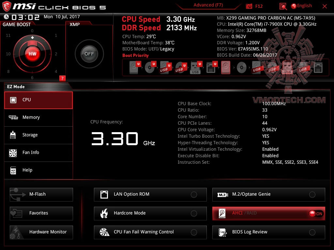Click the CPU Ratio value 33
334x250 pixels.
(265, 110)
